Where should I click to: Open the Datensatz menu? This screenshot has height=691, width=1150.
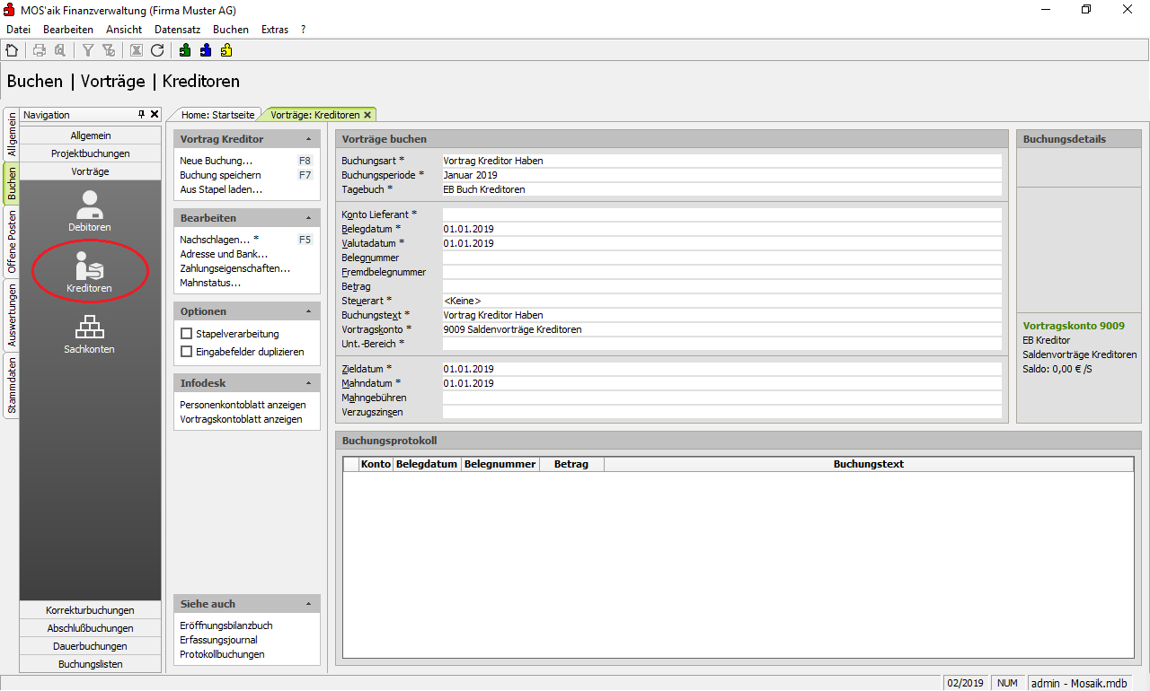(x=177, y=30)
